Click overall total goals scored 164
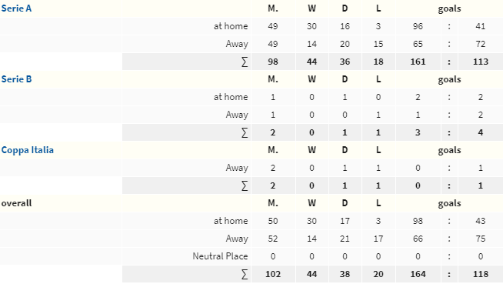Screen dimensions: 503x284 (x=418, y=274)
